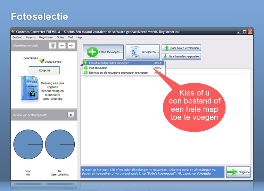Screen dimensions: 264x191
Task: Open the Help menu
Action: coord(79,38)
